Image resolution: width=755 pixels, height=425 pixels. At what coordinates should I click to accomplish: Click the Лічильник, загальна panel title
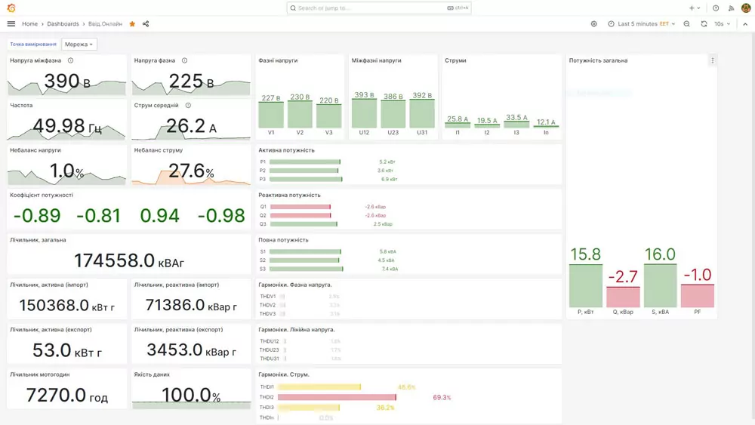[x=38, y=240]
